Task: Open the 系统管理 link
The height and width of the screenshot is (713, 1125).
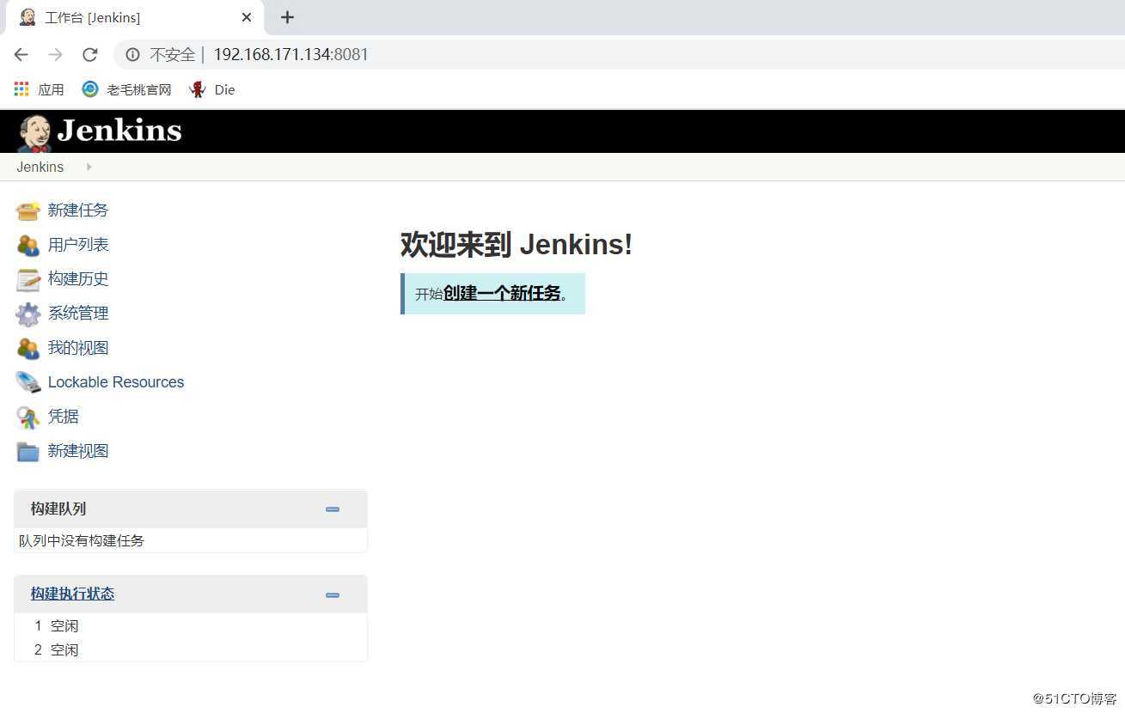Action: pos(78,314)
